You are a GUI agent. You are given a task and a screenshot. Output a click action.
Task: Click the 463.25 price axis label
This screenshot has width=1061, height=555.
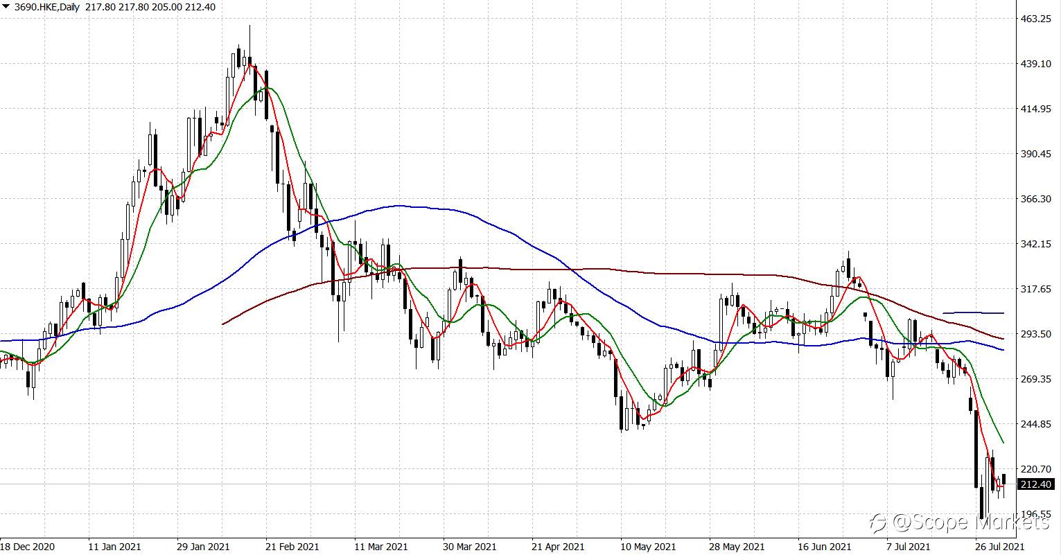click(1037, 19)
